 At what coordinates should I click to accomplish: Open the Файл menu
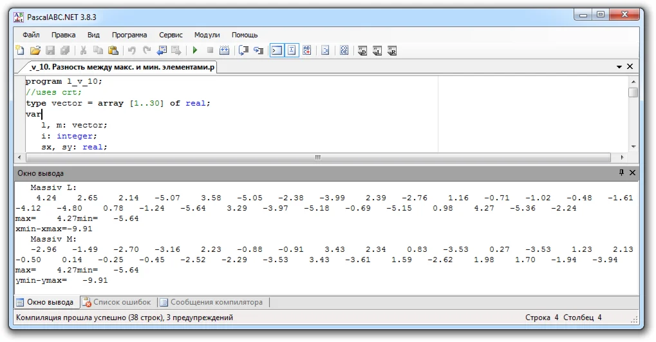31,35
